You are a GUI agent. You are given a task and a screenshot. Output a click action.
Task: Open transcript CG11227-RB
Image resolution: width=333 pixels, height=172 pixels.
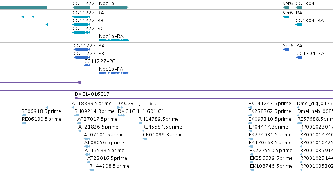click(81, 25)
